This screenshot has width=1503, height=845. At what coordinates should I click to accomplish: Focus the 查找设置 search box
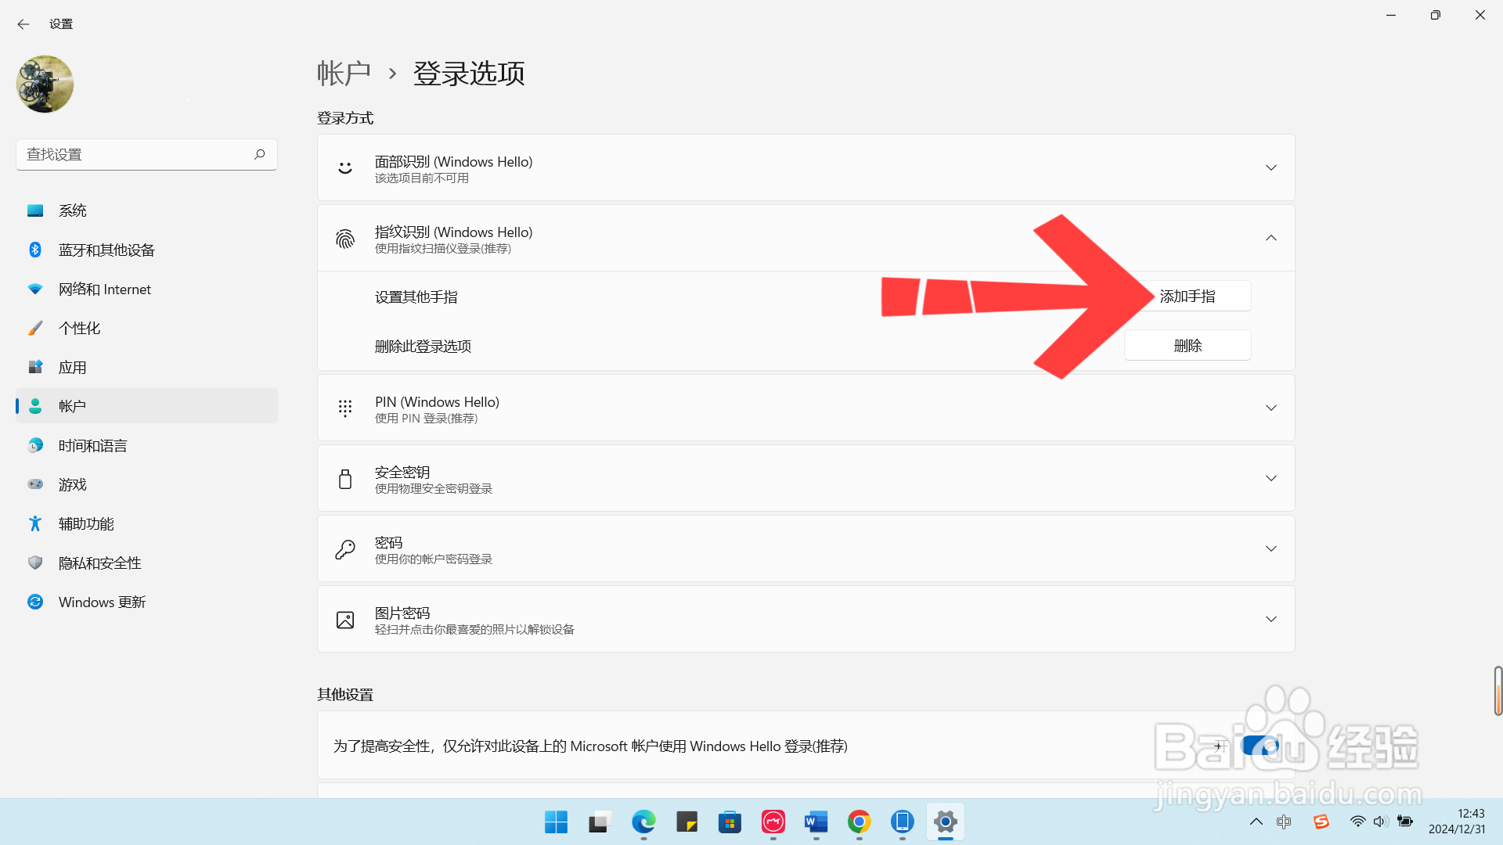(x=146, y=154)
